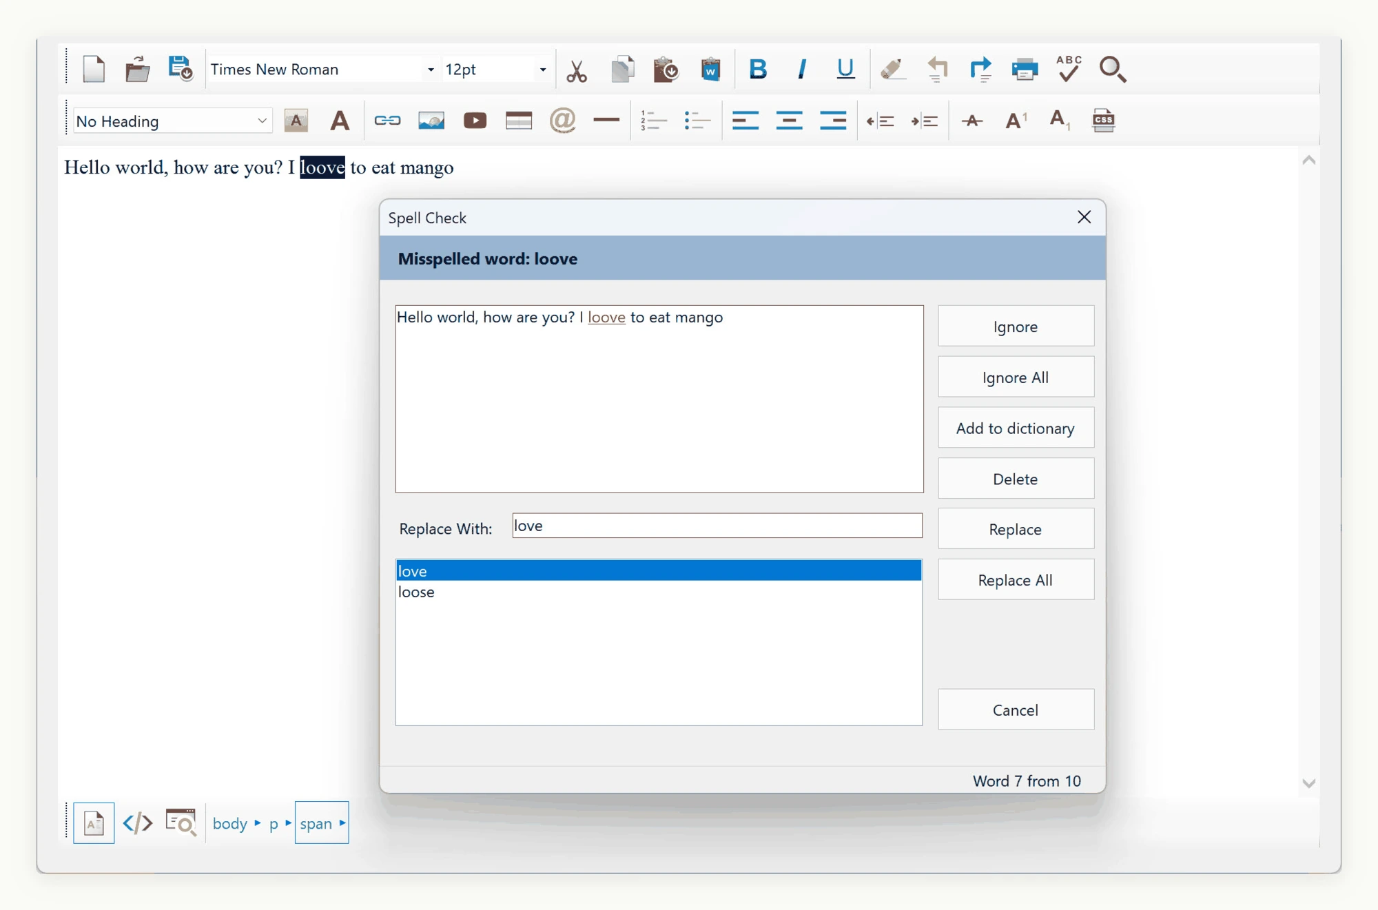The image size is (1378, 910).
Task: Switch to HTML source code view tab
Action: [x=137, y=823]
